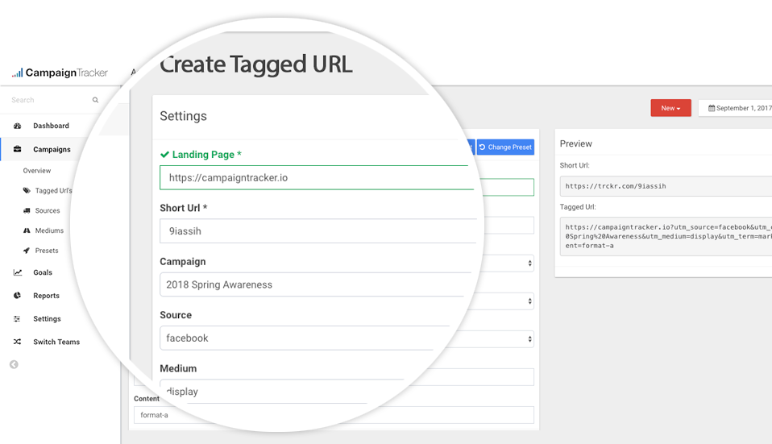The height and width of the screenshot is (444, 772).
Task: Collapse the sidebar with the arrow icon
Action: click(14, 365)
